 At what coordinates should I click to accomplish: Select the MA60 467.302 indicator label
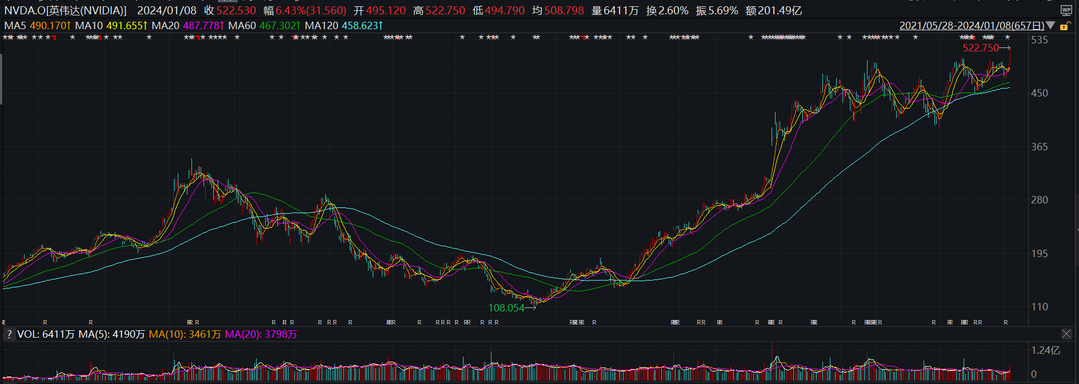265,26
